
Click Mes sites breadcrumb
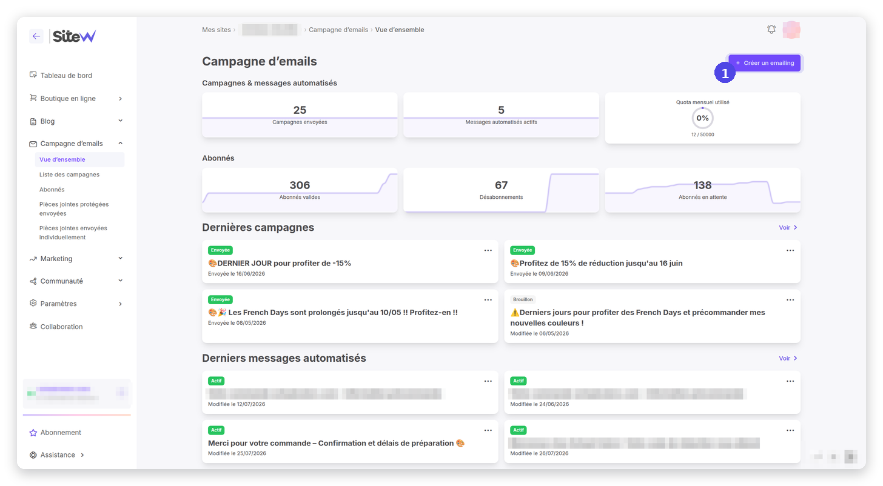tap(217, 30)
